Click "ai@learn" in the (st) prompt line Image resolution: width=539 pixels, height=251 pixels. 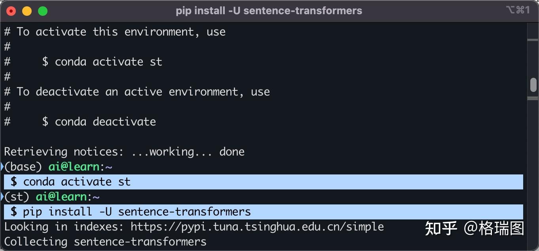(x=61, y=197)
